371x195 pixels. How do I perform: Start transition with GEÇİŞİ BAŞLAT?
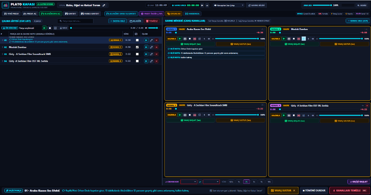coord(358,182)
